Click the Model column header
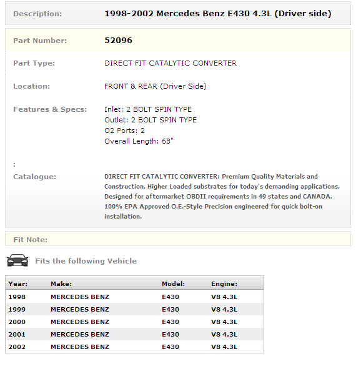The width and height of the screenshot is (356, 389). (x=173, y=284)
